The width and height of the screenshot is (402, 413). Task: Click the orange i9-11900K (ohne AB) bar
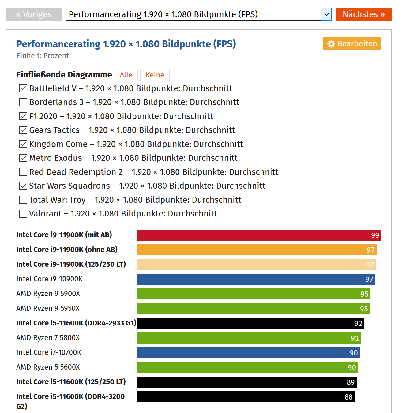pyautogui.click(x=257, y=250)
